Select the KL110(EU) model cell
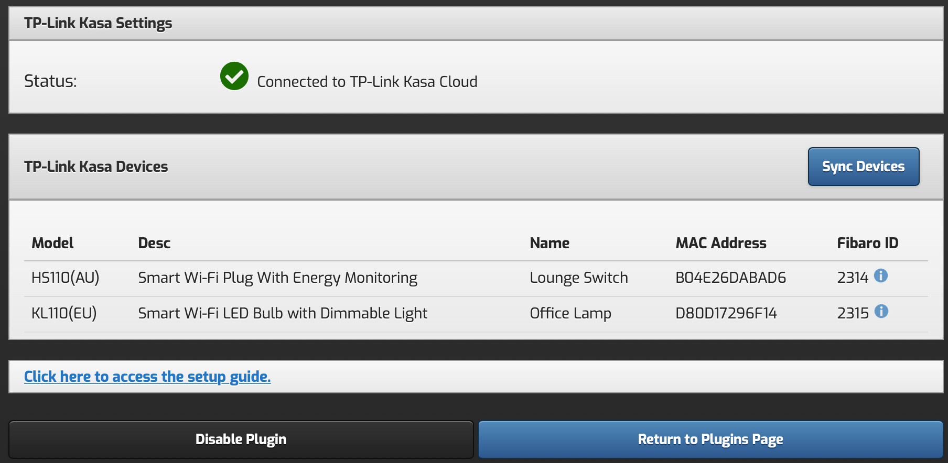The image size is (948, 463). click(64, 313)
